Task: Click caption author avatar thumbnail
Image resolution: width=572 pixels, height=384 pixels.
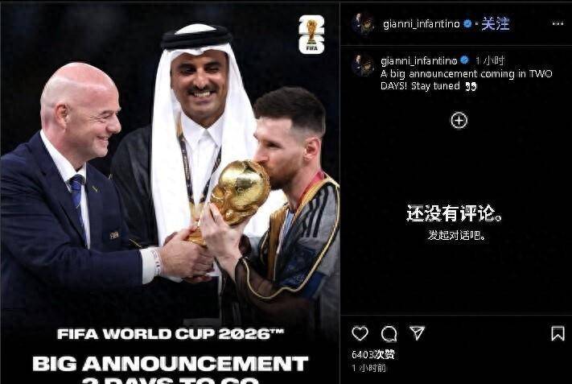Action: (x=363, y=65)
